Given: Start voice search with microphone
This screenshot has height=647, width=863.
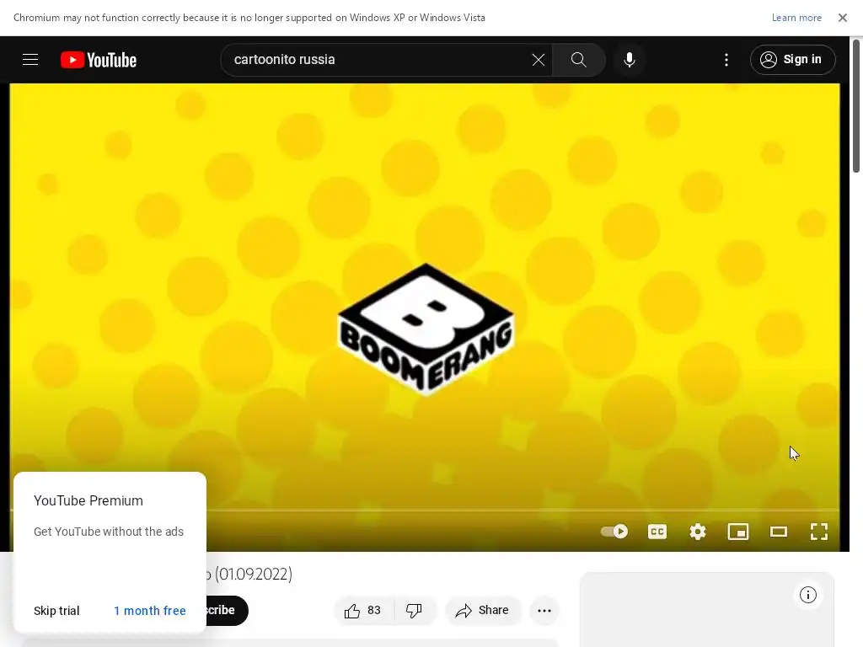Looking at the screenshot, I should pyautogui.click(x=629, y=60).
